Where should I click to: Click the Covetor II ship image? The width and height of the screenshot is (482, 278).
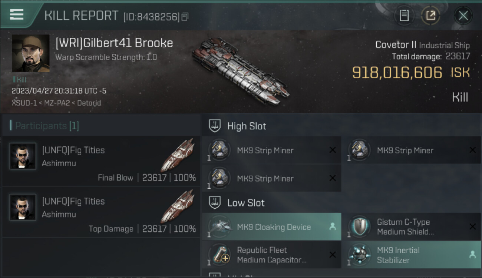click(241, 70)
